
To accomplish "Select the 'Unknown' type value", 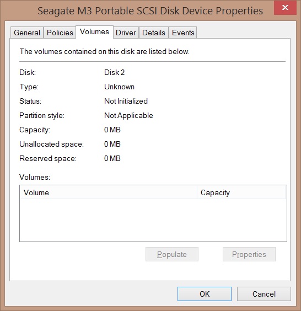I will coord(120,87).
